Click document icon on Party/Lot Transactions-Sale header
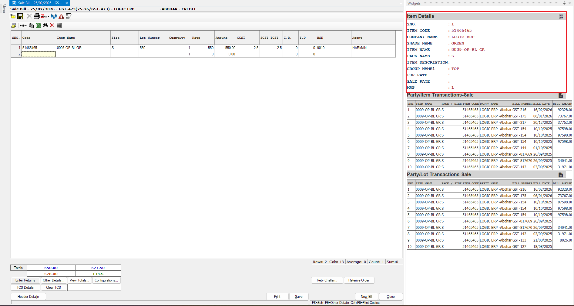 pyautogui.click(x=561, y=175)
